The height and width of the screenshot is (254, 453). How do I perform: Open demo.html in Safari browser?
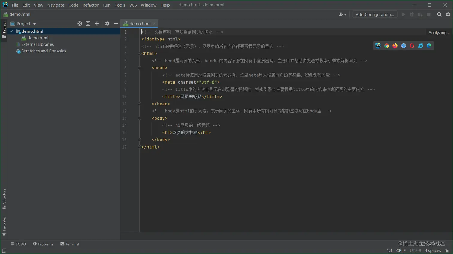coord(404,46)
